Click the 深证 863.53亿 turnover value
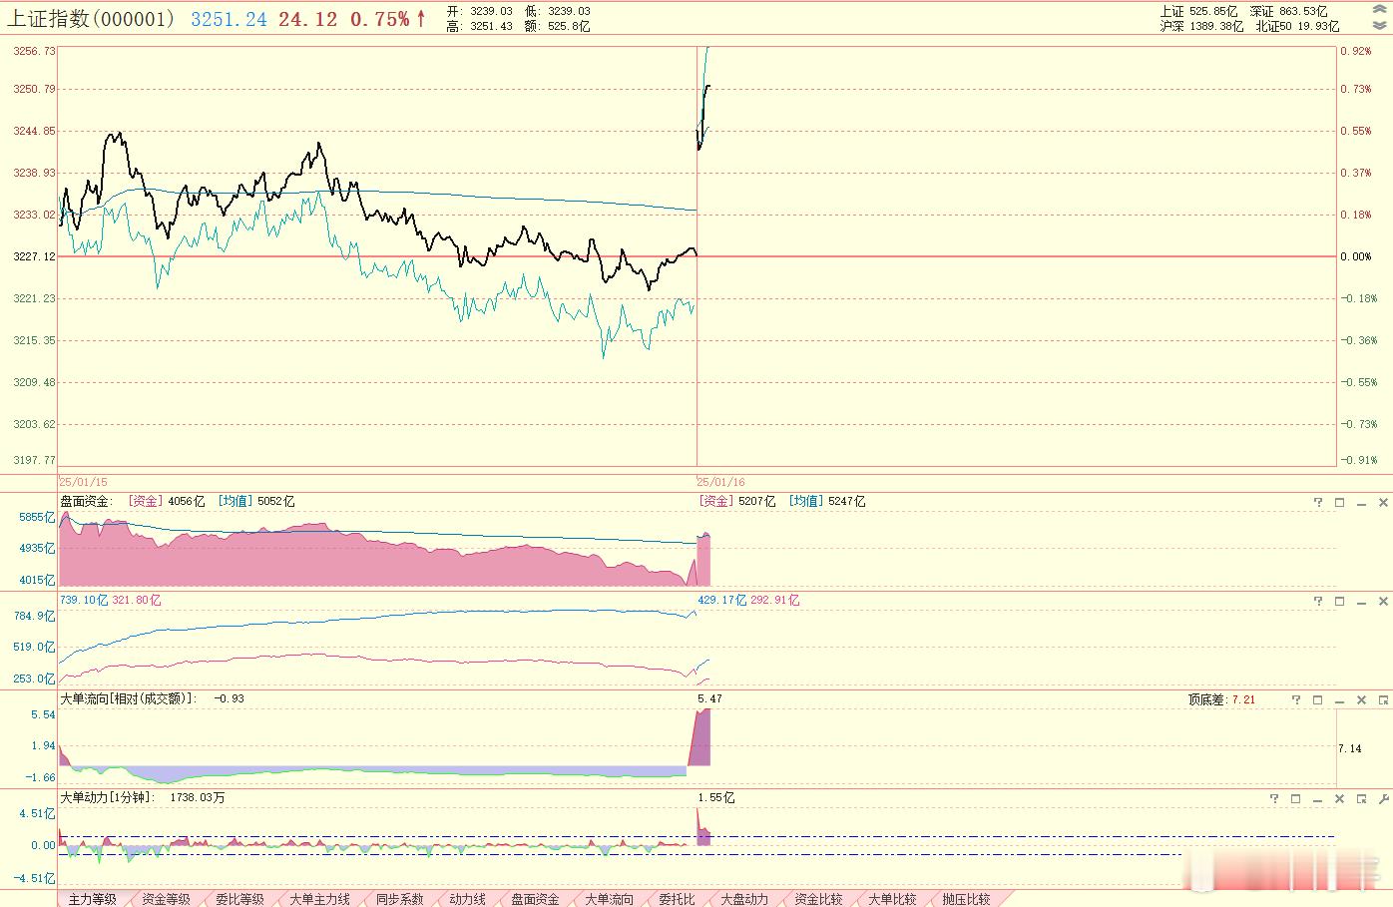1393x907 pixels. click(1288, 11)
